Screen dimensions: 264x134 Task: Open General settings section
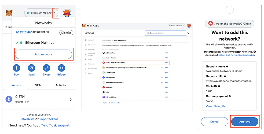pos(89,40)
